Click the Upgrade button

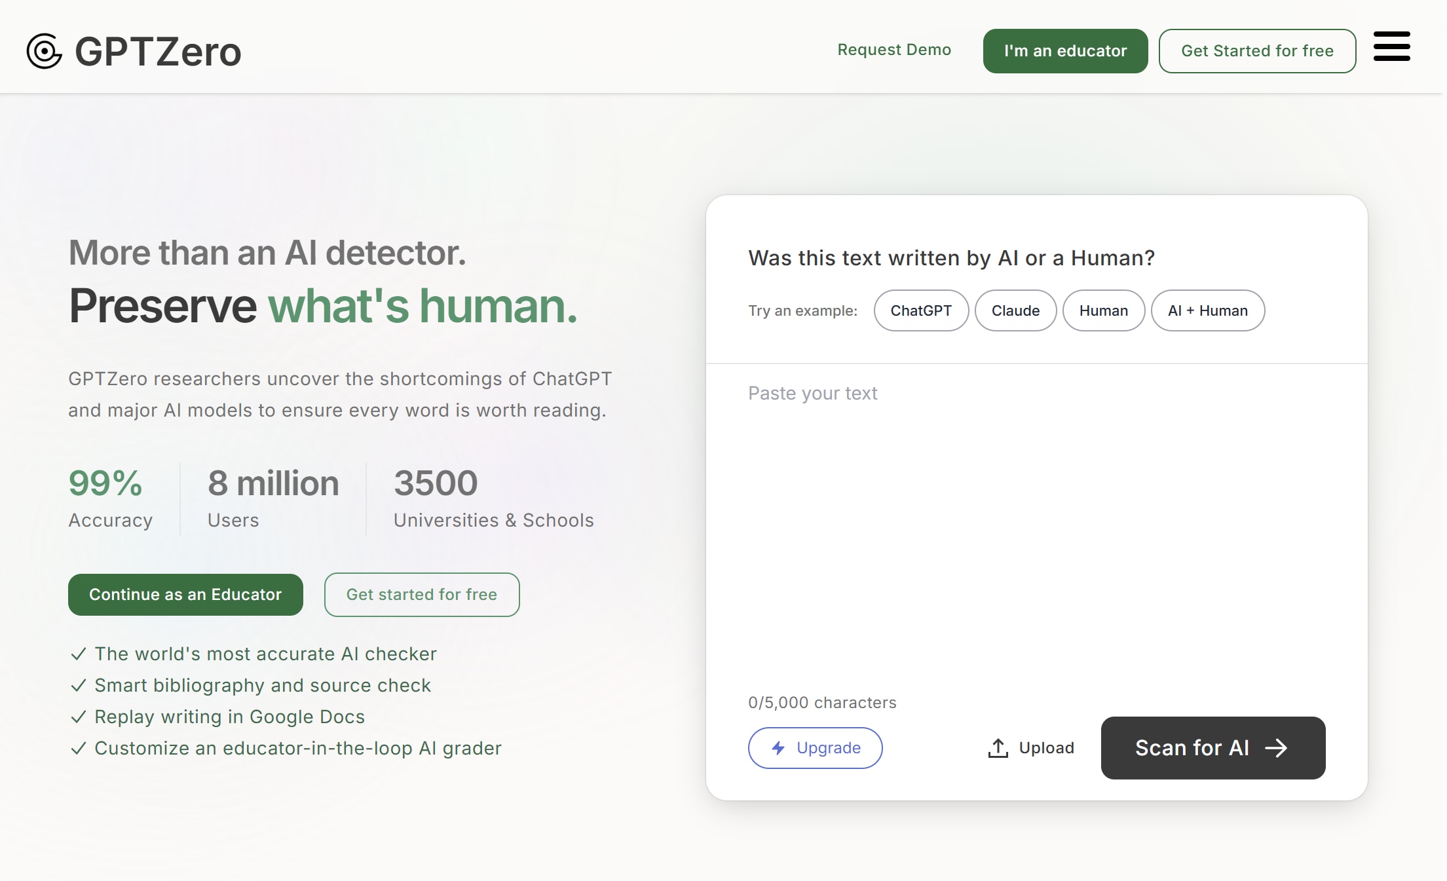point(815,748)
